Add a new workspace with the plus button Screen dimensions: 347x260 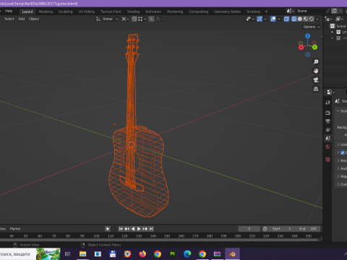point(266,12)
